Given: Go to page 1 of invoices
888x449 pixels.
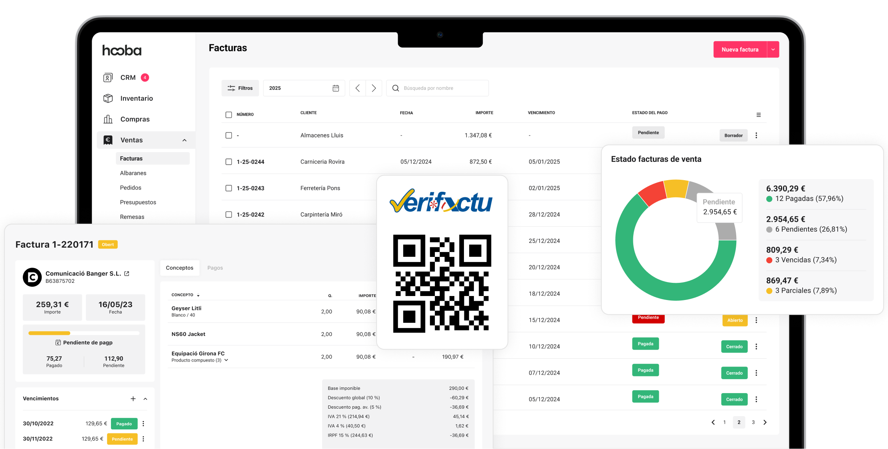Looking at the screenshot, I should (724, 422).
